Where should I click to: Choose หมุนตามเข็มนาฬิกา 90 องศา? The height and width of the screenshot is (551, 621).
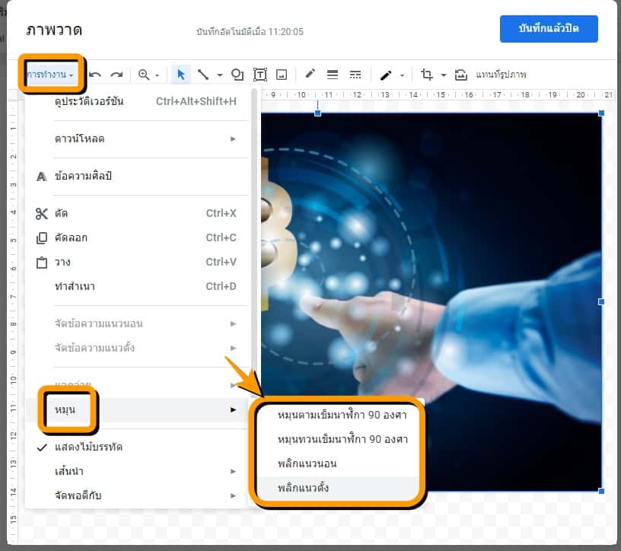342,416
